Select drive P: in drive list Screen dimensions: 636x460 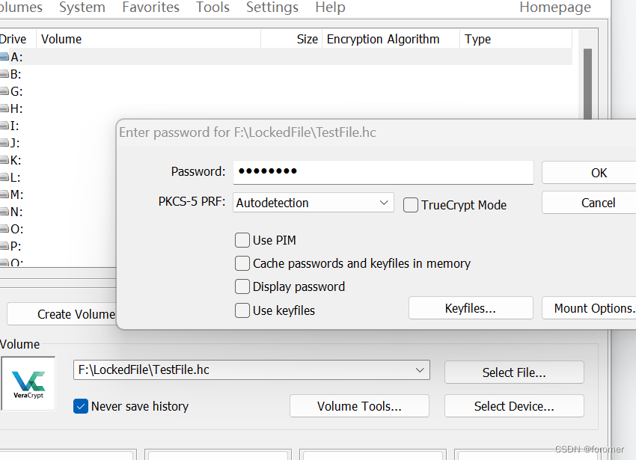(x=16, y=246)
